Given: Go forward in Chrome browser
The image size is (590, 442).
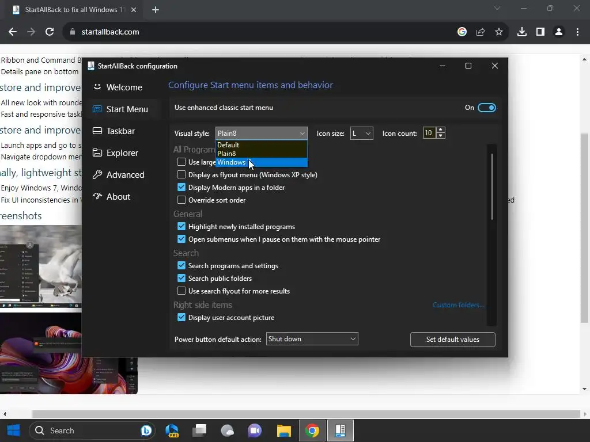Looking at the screenshot, I should (x=31, y=32).
